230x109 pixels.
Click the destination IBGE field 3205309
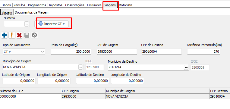(200, 67)
